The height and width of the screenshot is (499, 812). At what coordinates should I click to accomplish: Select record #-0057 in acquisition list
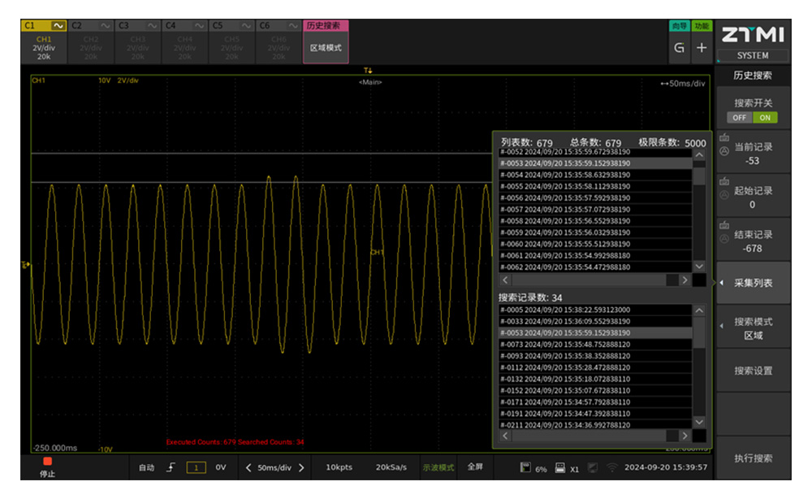pos(595,210)
